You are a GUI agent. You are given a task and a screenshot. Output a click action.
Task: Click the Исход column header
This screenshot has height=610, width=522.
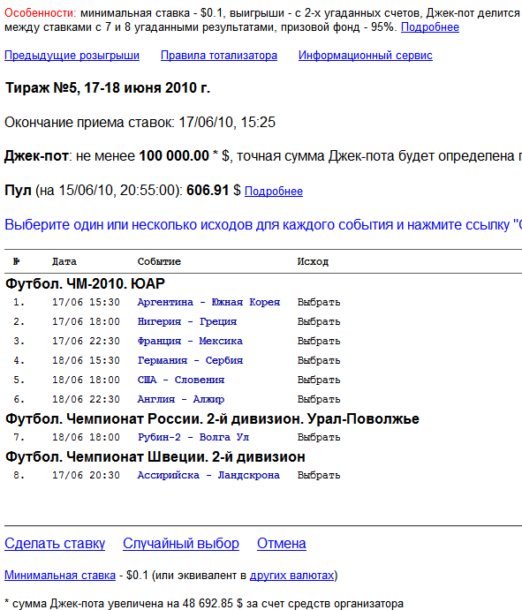pyautogui.click(x=313, y=261)
